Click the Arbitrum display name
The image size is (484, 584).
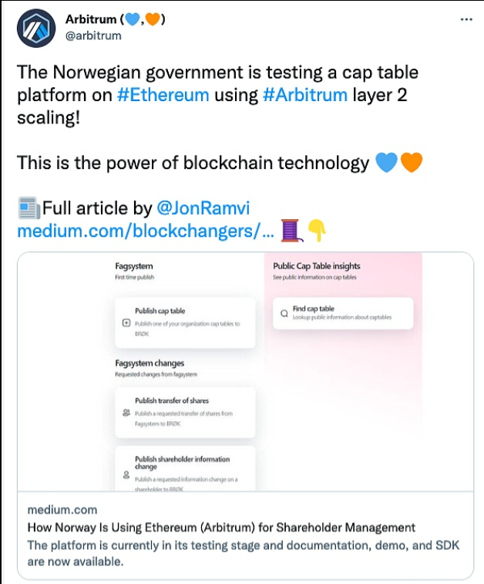[x=96, y=19]
